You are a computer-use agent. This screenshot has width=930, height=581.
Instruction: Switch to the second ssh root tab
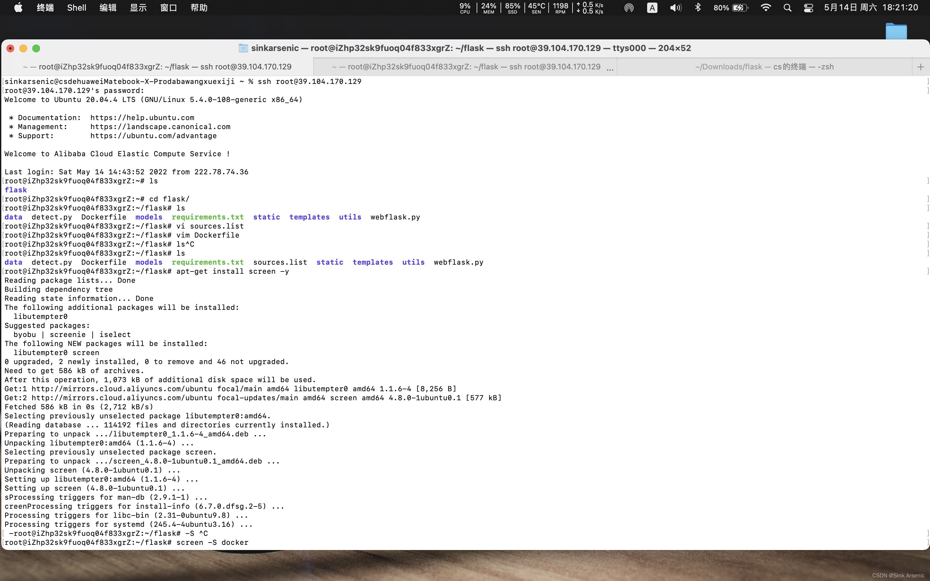[x=466, y=67]
